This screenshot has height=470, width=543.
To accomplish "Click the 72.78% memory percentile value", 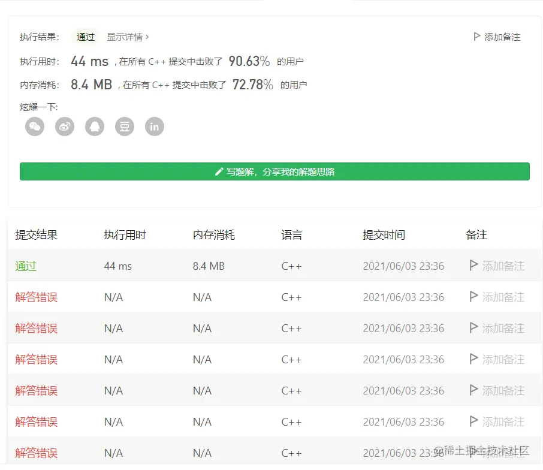I will [x=252, y=85].
